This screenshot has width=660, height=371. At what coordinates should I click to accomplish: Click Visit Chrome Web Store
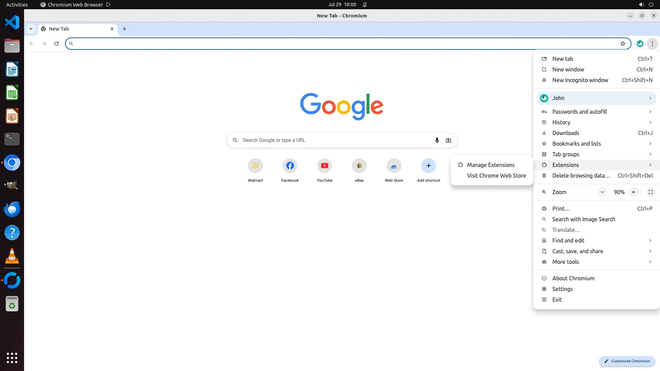pos(496,176)
